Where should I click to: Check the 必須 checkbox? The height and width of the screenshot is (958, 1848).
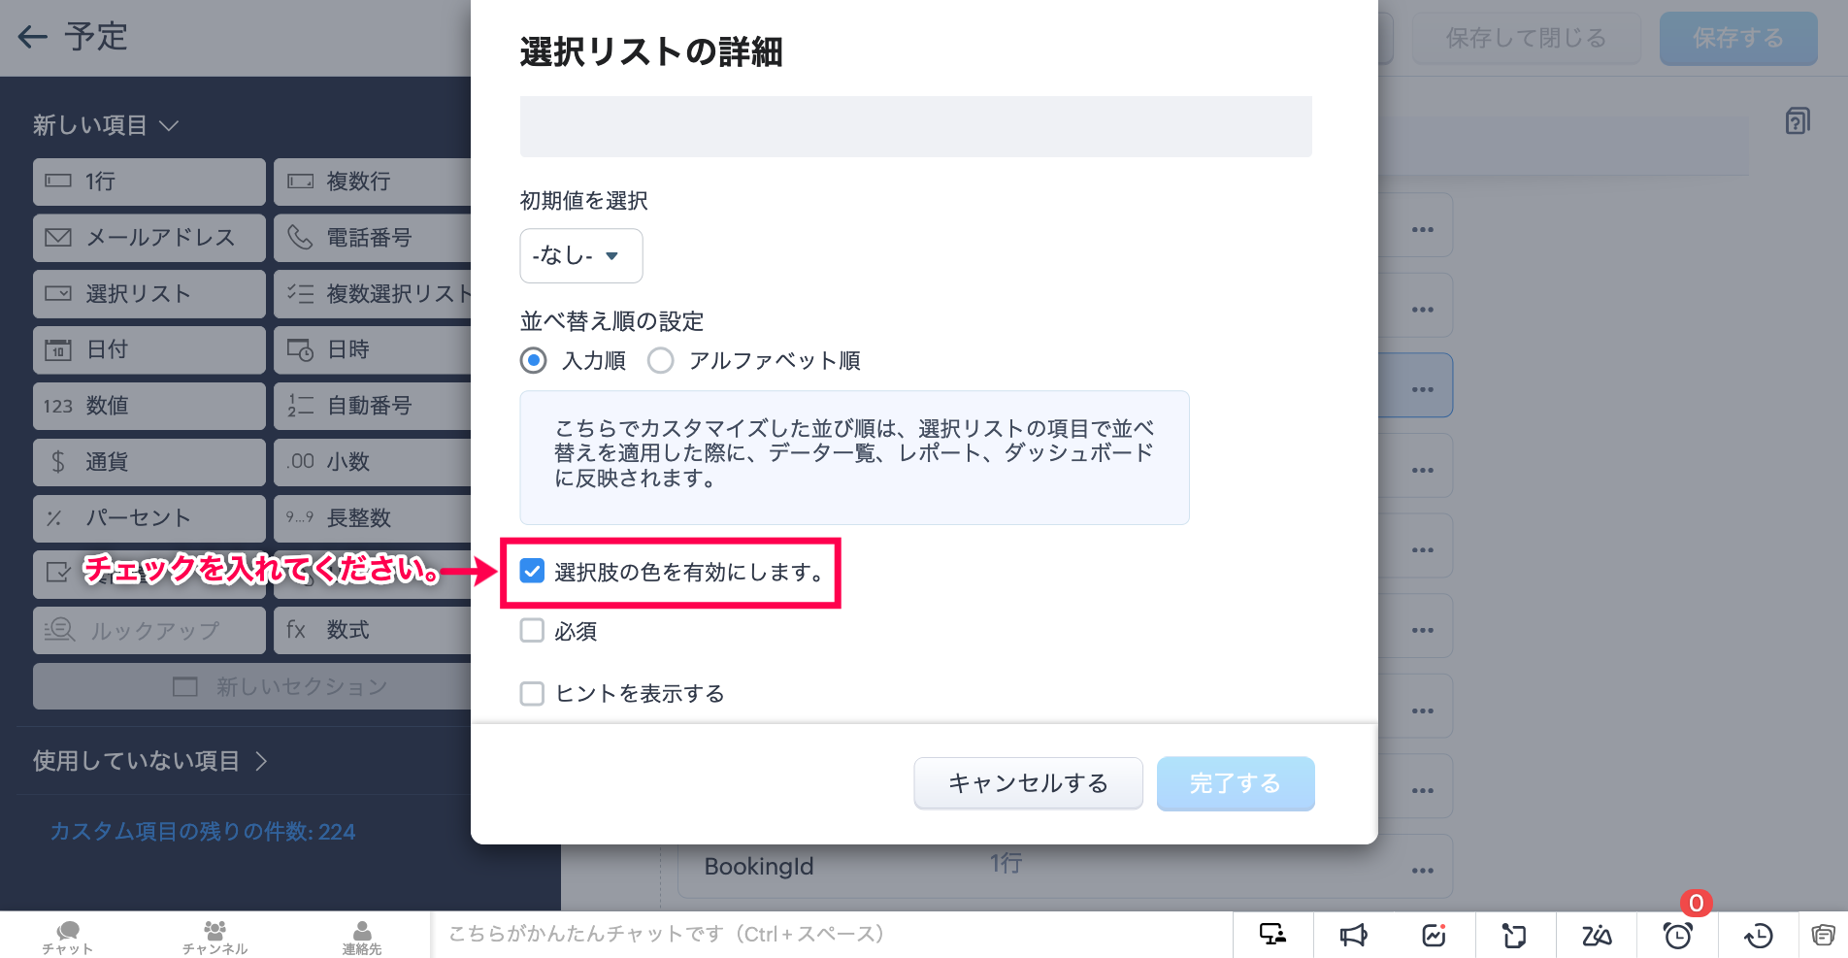click(532, 631)
